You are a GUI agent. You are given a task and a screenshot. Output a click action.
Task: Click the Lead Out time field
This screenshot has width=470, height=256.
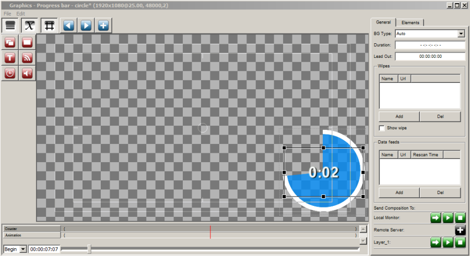click(430, 56)
